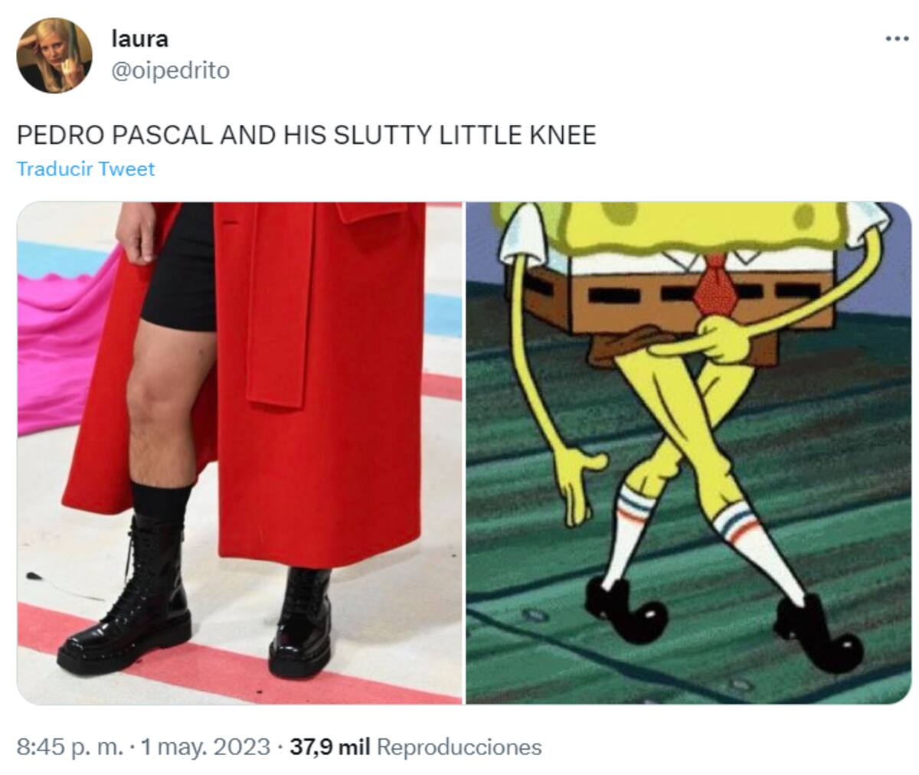The height and width of the screenshot is (775, 919).
Task: Click the tweet text about Pedro Pascal
Action: pos(306,136)
